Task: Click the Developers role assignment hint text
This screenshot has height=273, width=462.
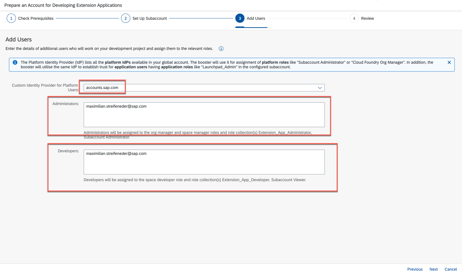Action: [195, 180]
